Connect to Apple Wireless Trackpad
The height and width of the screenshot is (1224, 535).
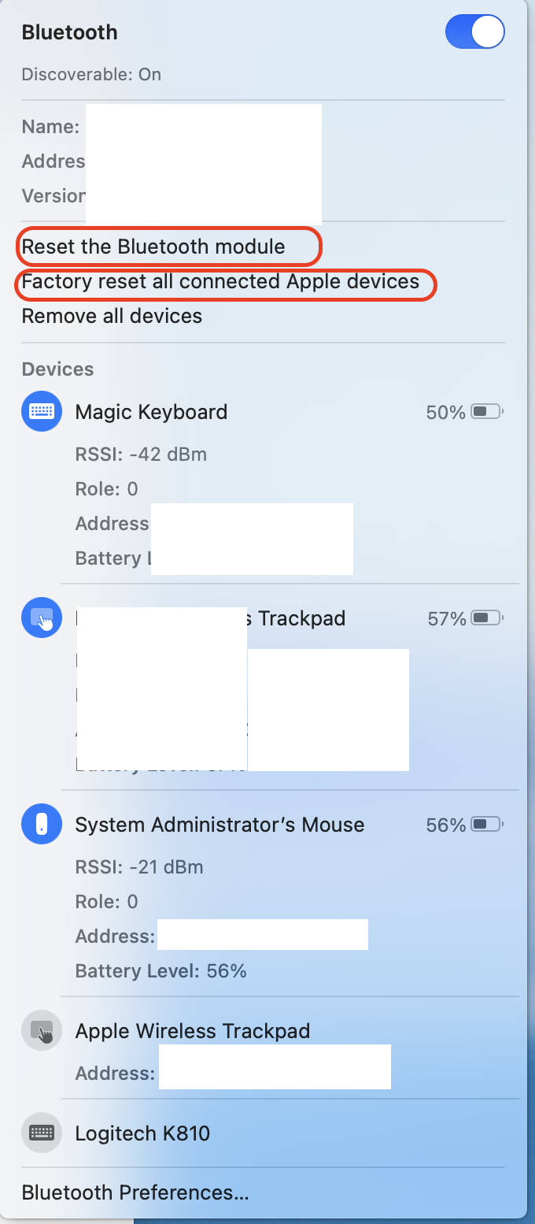tap(193, 1031)
